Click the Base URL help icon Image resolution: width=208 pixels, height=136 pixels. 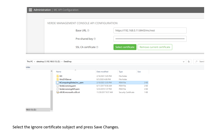coord(88,31)
